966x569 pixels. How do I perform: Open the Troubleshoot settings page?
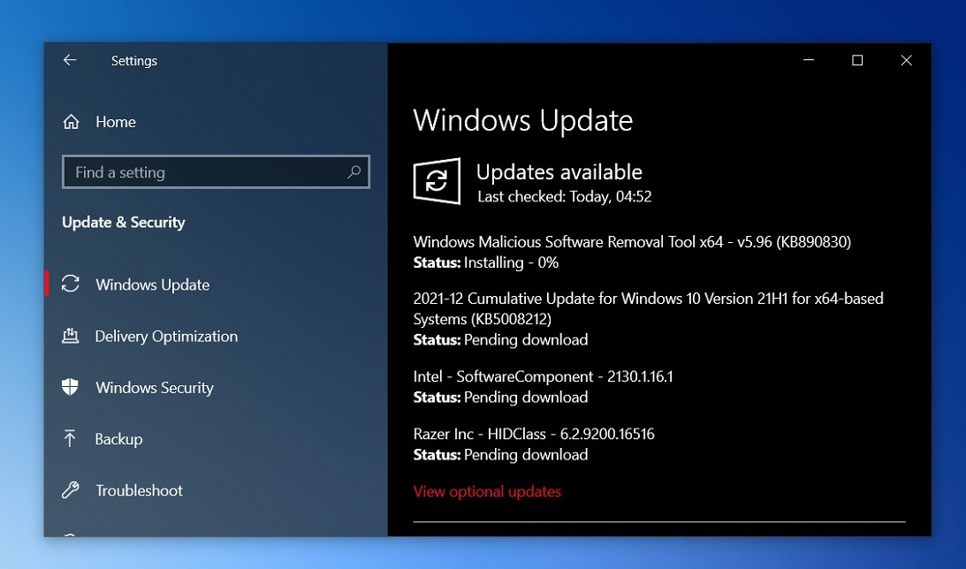pos(140,490)
